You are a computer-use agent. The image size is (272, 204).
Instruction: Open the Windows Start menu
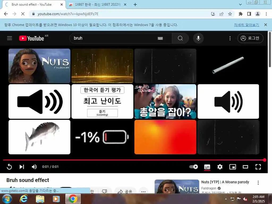(x=7, y=199)
